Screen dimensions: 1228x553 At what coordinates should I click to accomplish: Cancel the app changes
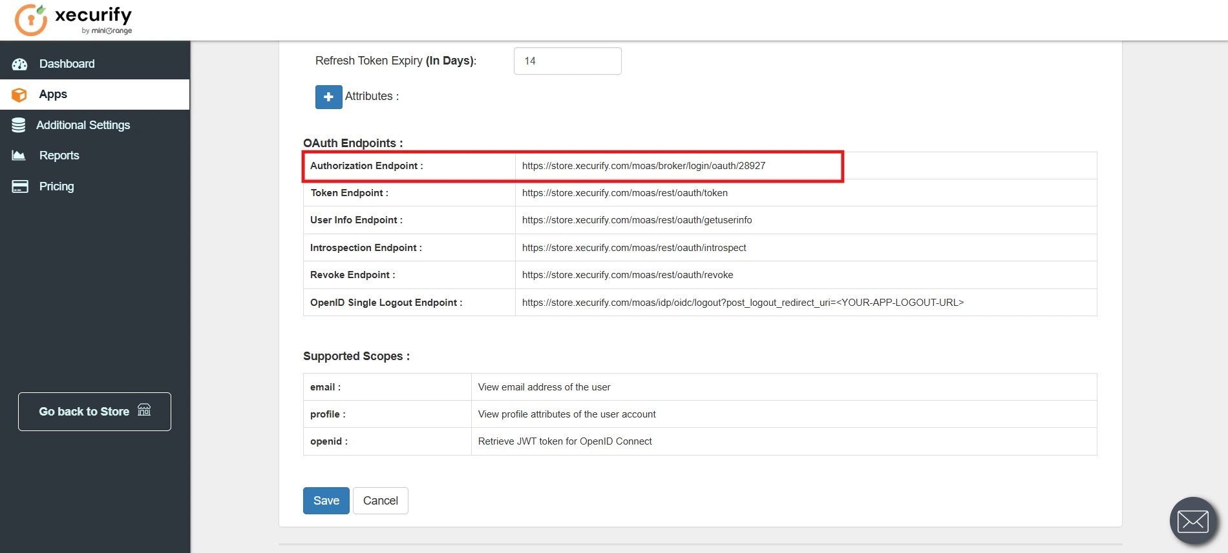point(381,501)
